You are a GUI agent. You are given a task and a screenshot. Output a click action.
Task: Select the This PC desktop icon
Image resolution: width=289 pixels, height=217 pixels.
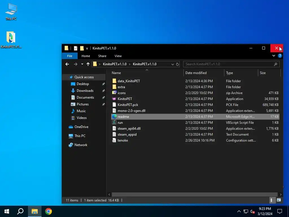11,11
